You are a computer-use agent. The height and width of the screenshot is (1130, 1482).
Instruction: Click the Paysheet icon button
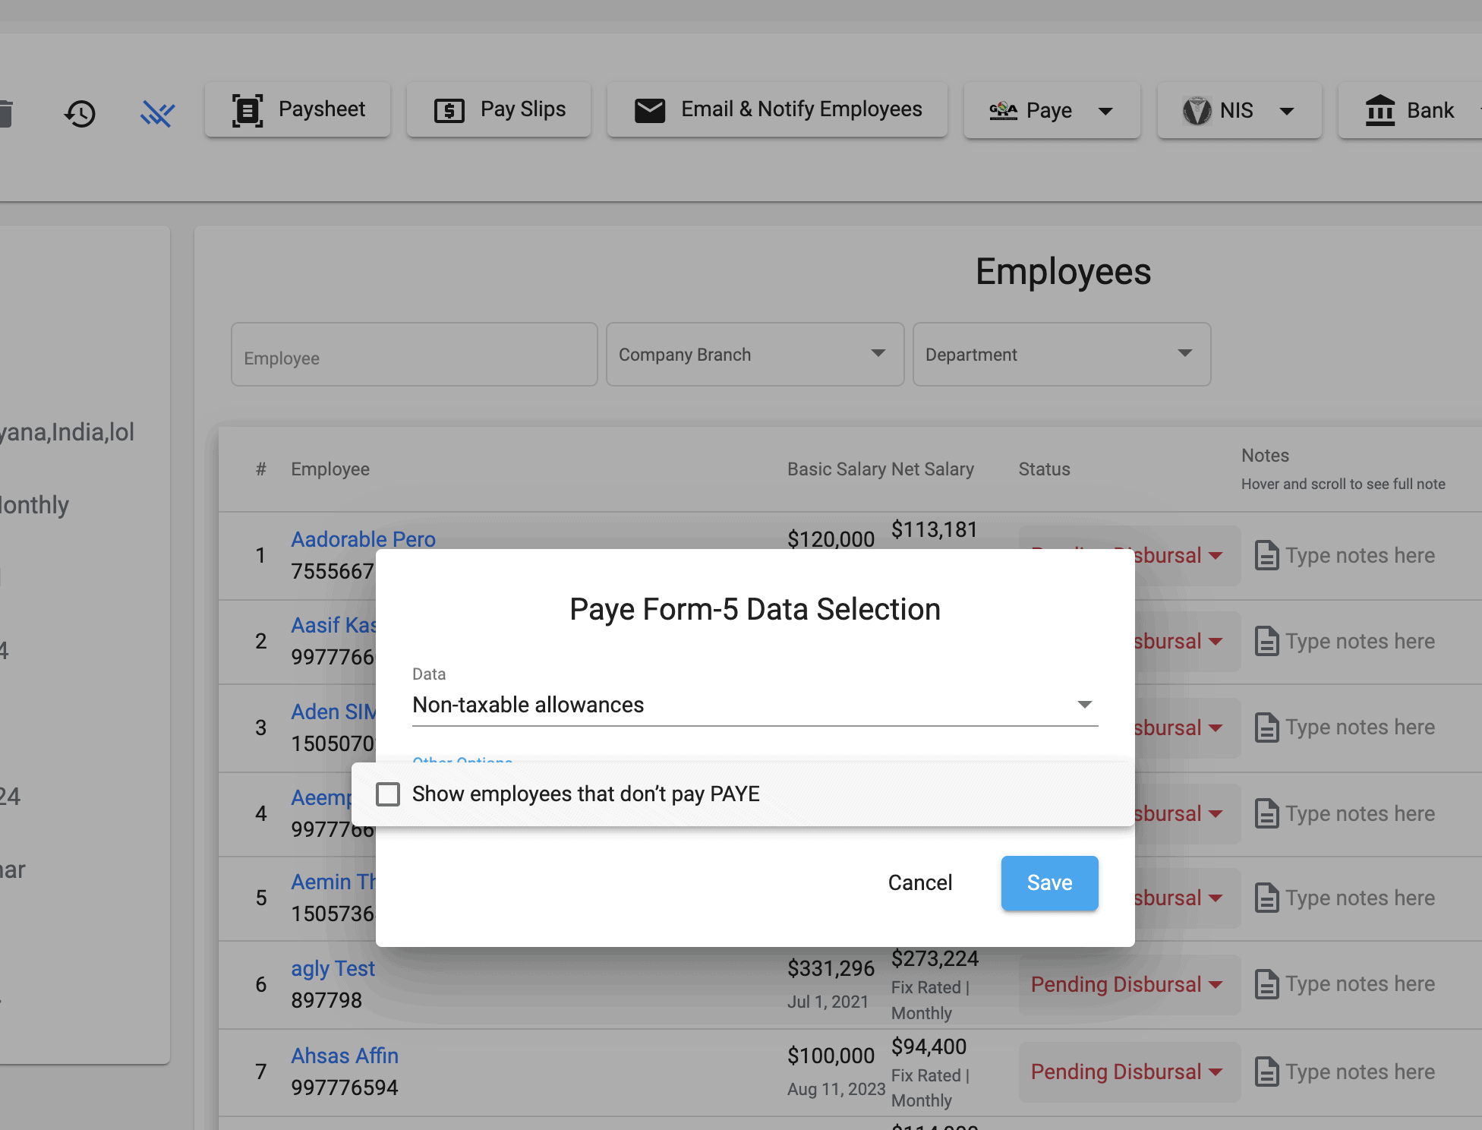tap(248, 110)
